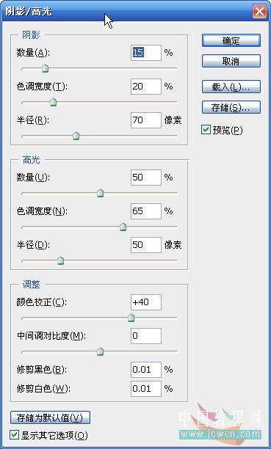The image size is (271, 449).
Task: Focus the shadow 数量(A) value field
Action: point(146,53)
